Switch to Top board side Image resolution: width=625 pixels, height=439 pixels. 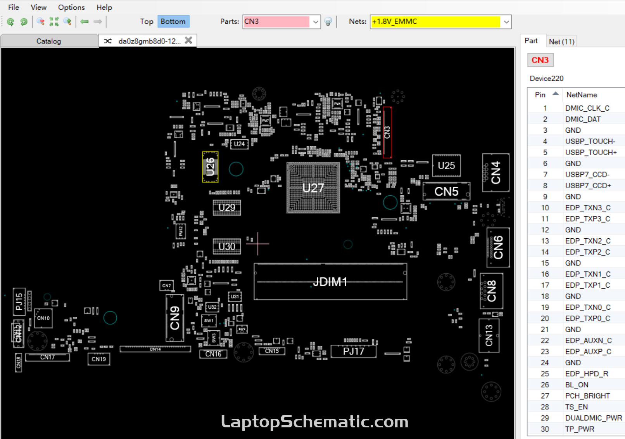tap(147, 21)
